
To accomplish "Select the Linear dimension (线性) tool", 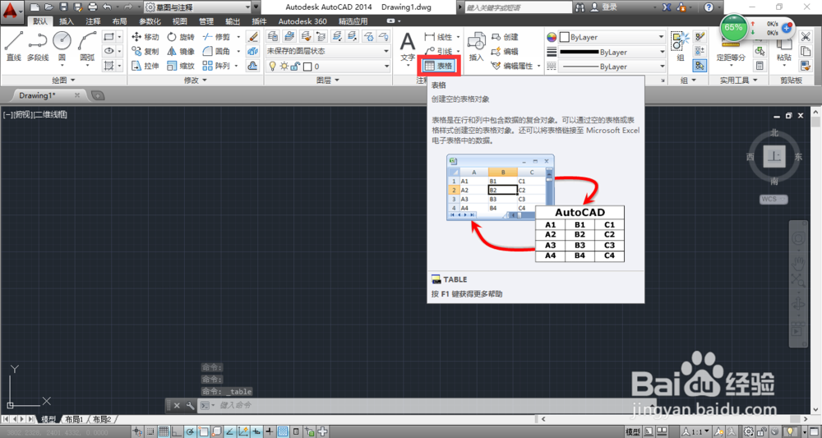I will (x=439, y=37).
